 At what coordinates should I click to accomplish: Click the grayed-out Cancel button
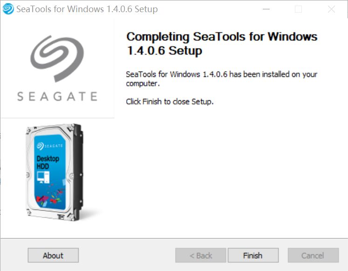click(x=313, y=255)
